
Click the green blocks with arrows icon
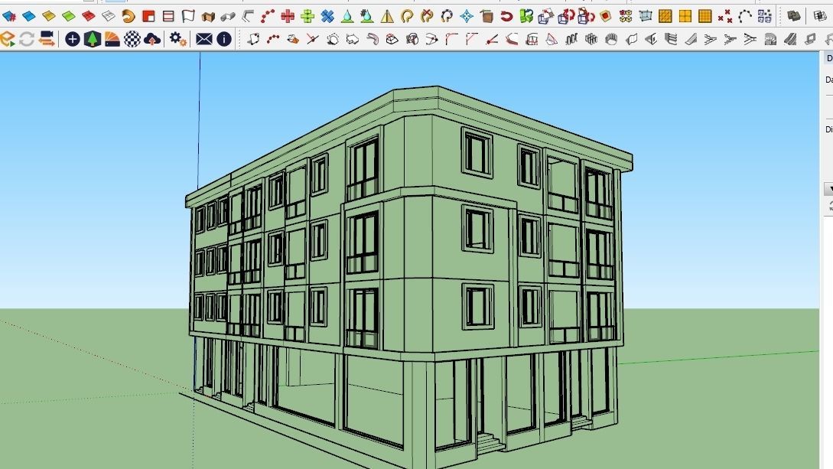(x=526, y=17)
